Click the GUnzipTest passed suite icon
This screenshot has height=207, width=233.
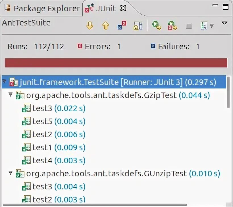tap(20, 174)
